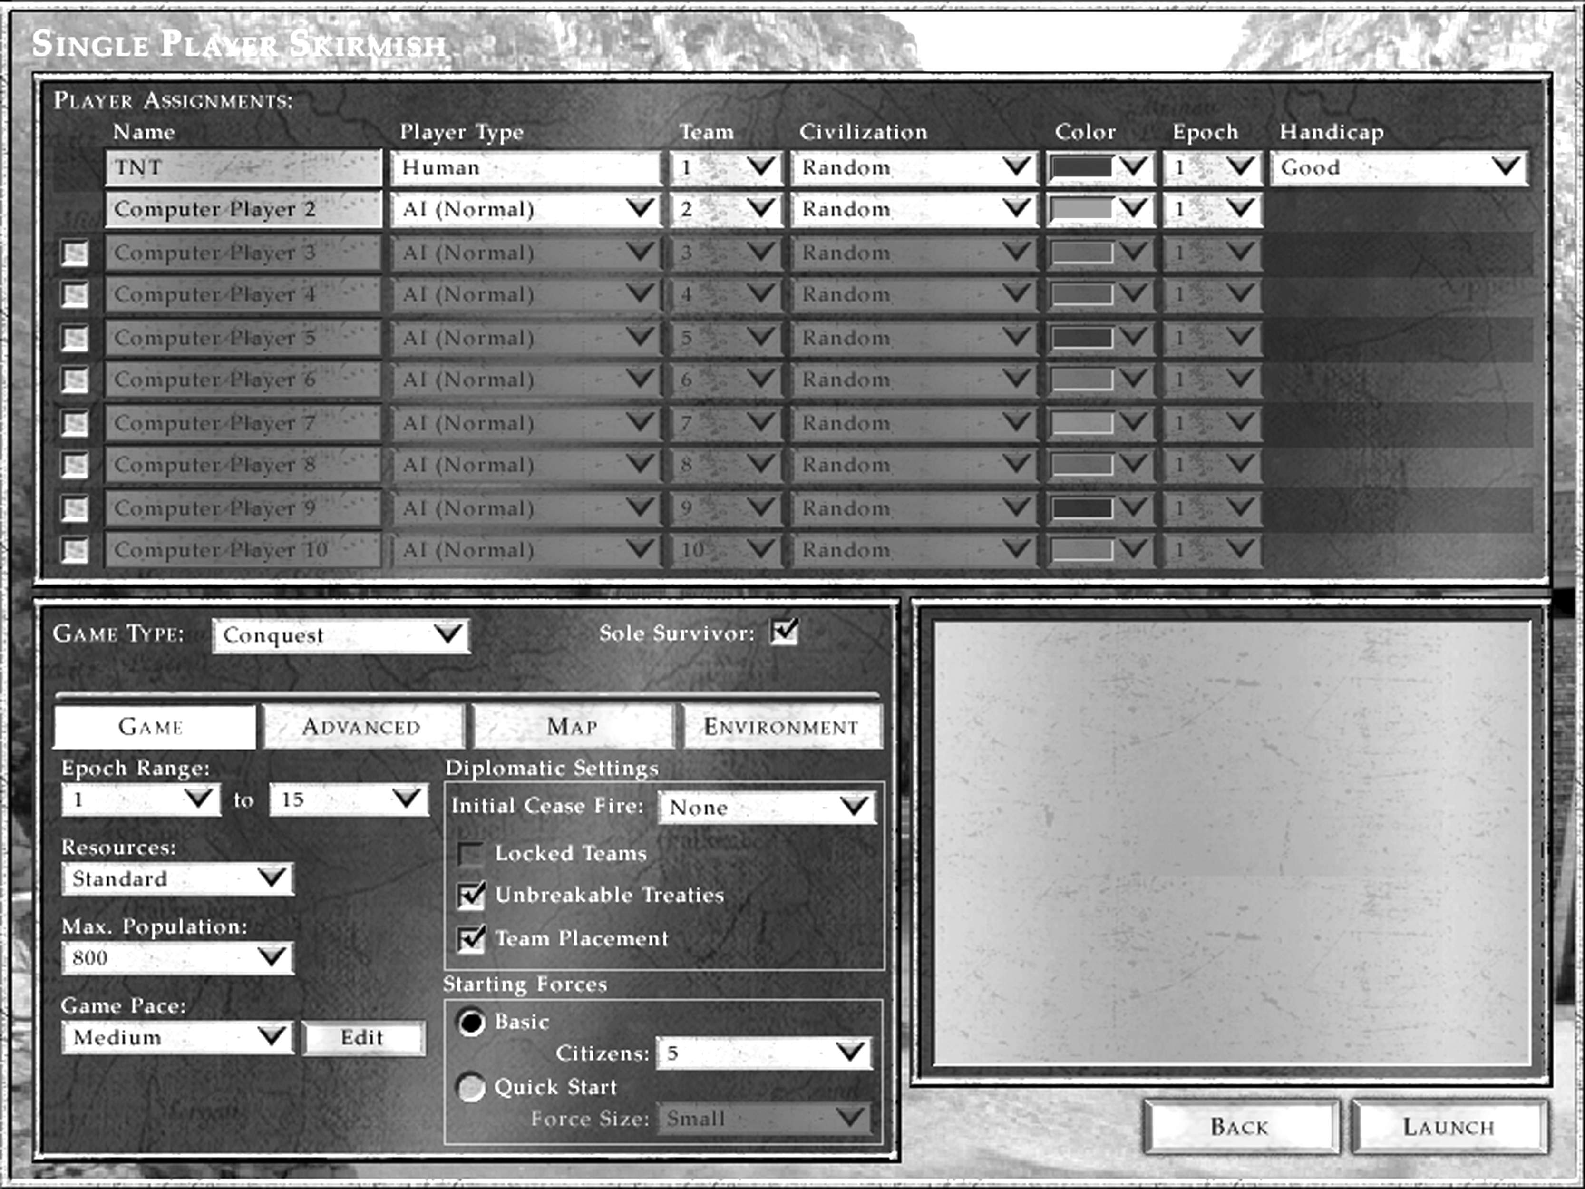Switch to the Environment tab
This screenshot has height=1189, width=1585.
coord(781,727)
